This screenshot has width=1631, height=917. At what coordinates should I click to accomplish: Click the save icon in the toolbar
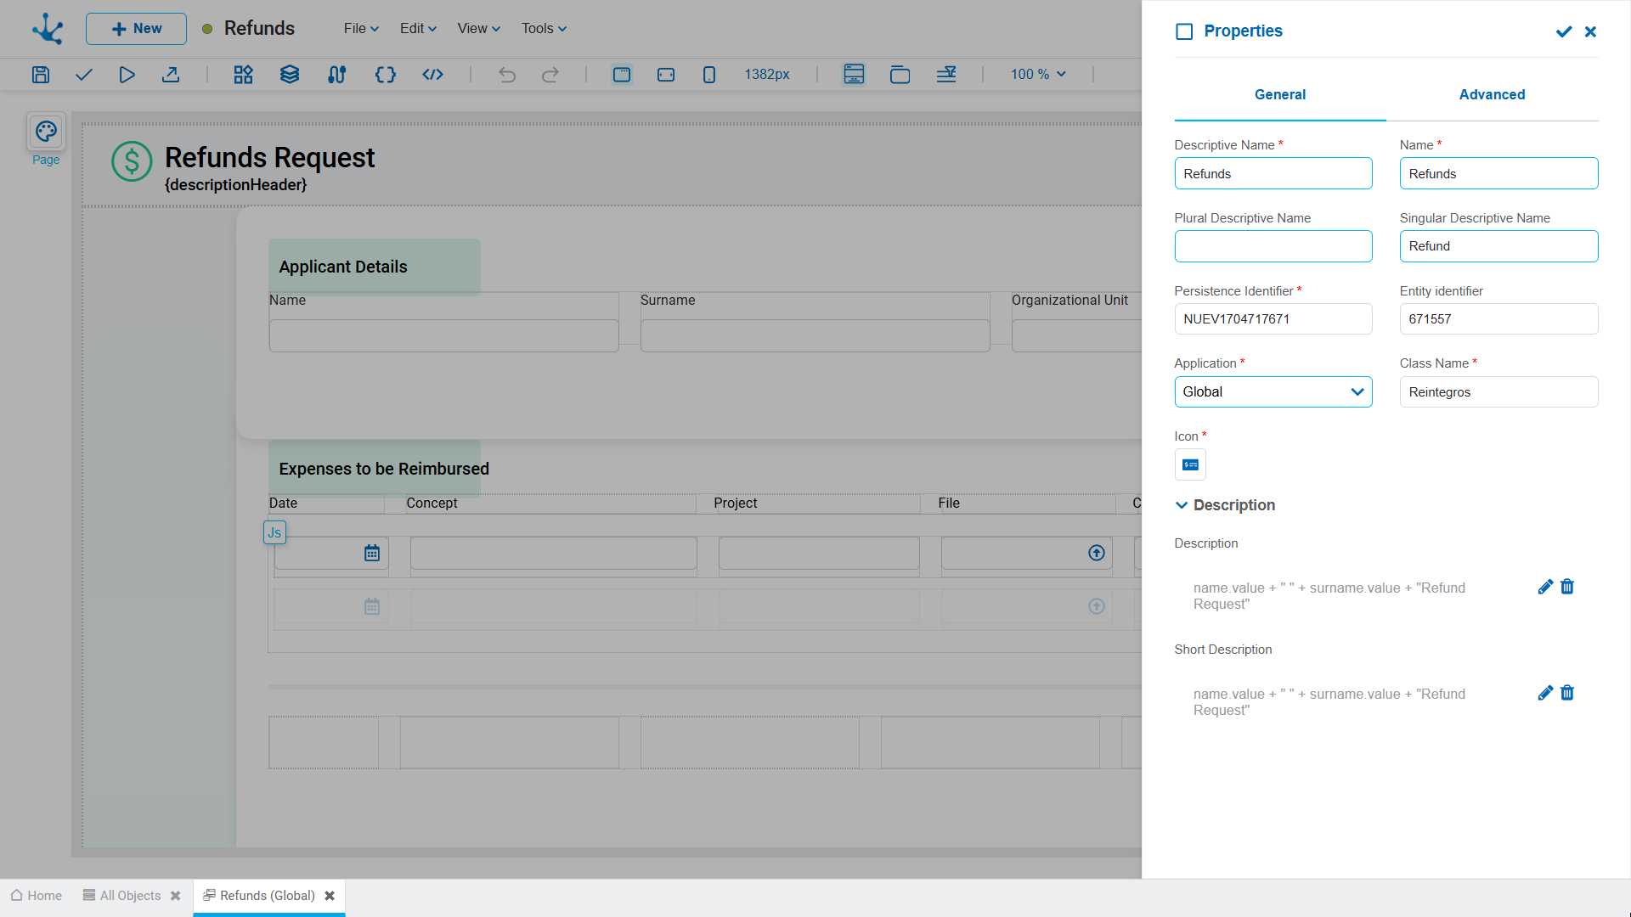pyautogui.click(x=39, y=74)
